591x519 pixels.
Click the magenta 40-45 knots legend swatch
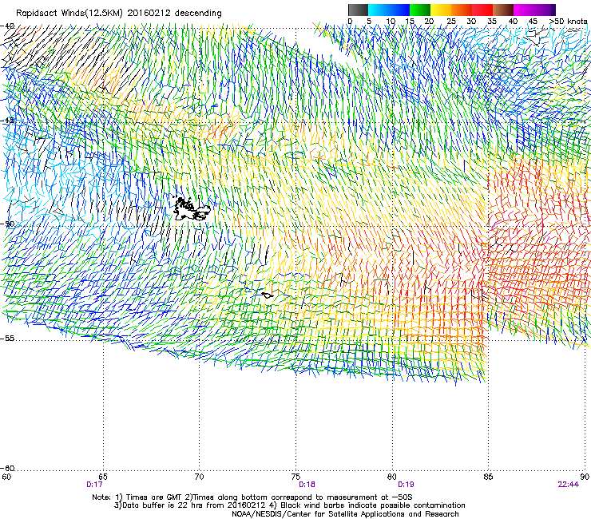pos(524,10)
